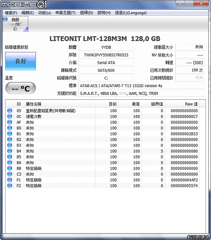
Task: Click the status orb for attribute B2
Action: (x=10, y=139)
